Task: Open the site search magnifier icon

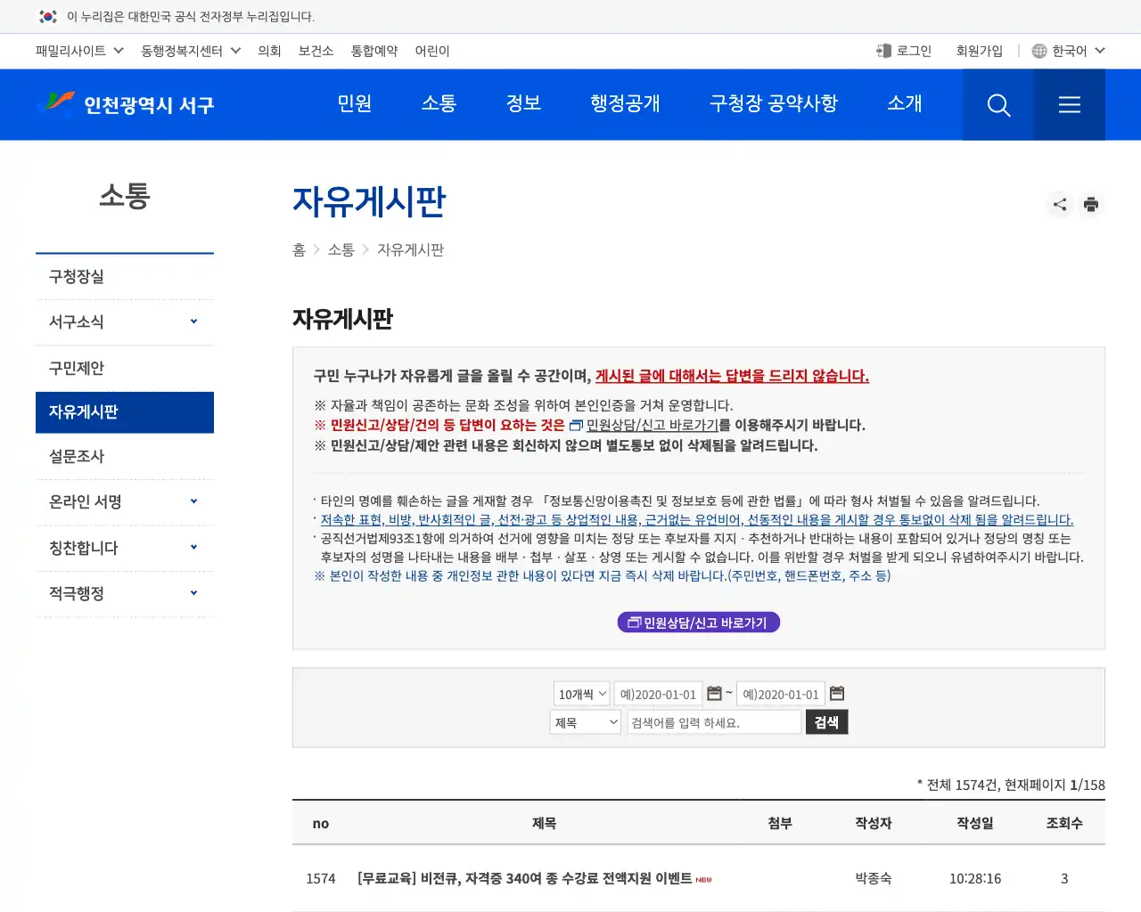Action: tap(997, 104)
